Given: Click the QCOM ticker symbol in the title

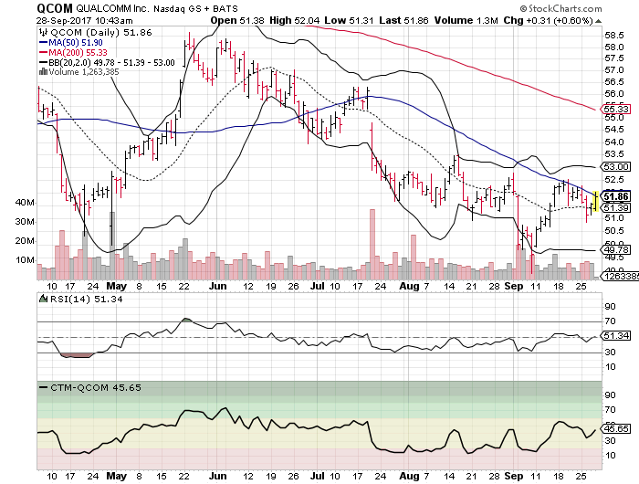Looking at the screenshot, I should tap(55, 8).
